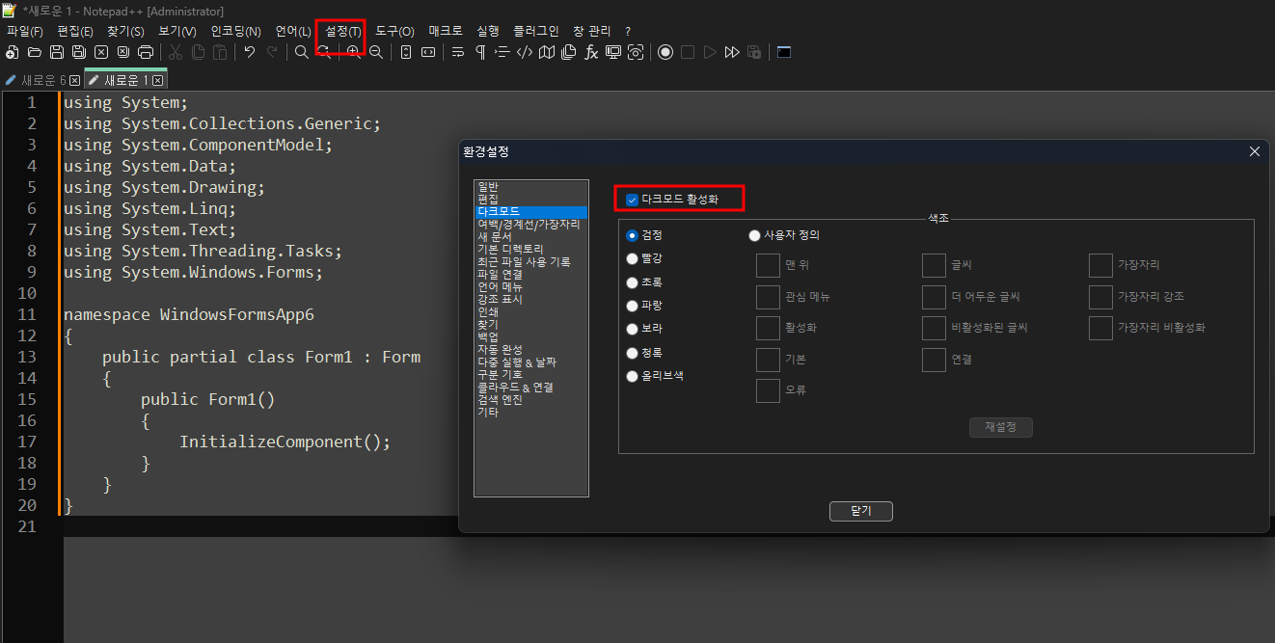Click the Paste clipboard toolbar icon
The image size is (1275, 643).
coord(220,52)
